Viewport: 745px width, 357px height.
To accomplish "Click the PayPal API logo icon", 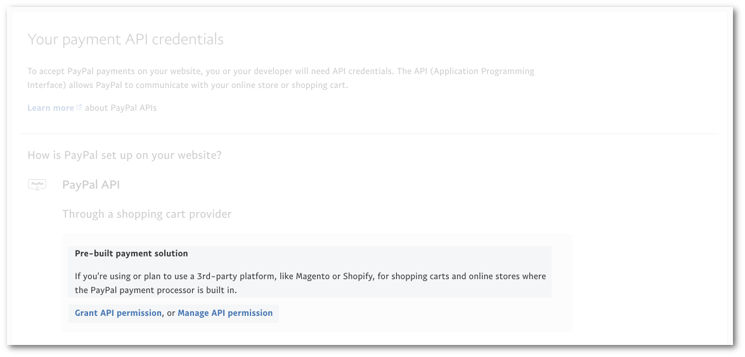I will 37,185.
